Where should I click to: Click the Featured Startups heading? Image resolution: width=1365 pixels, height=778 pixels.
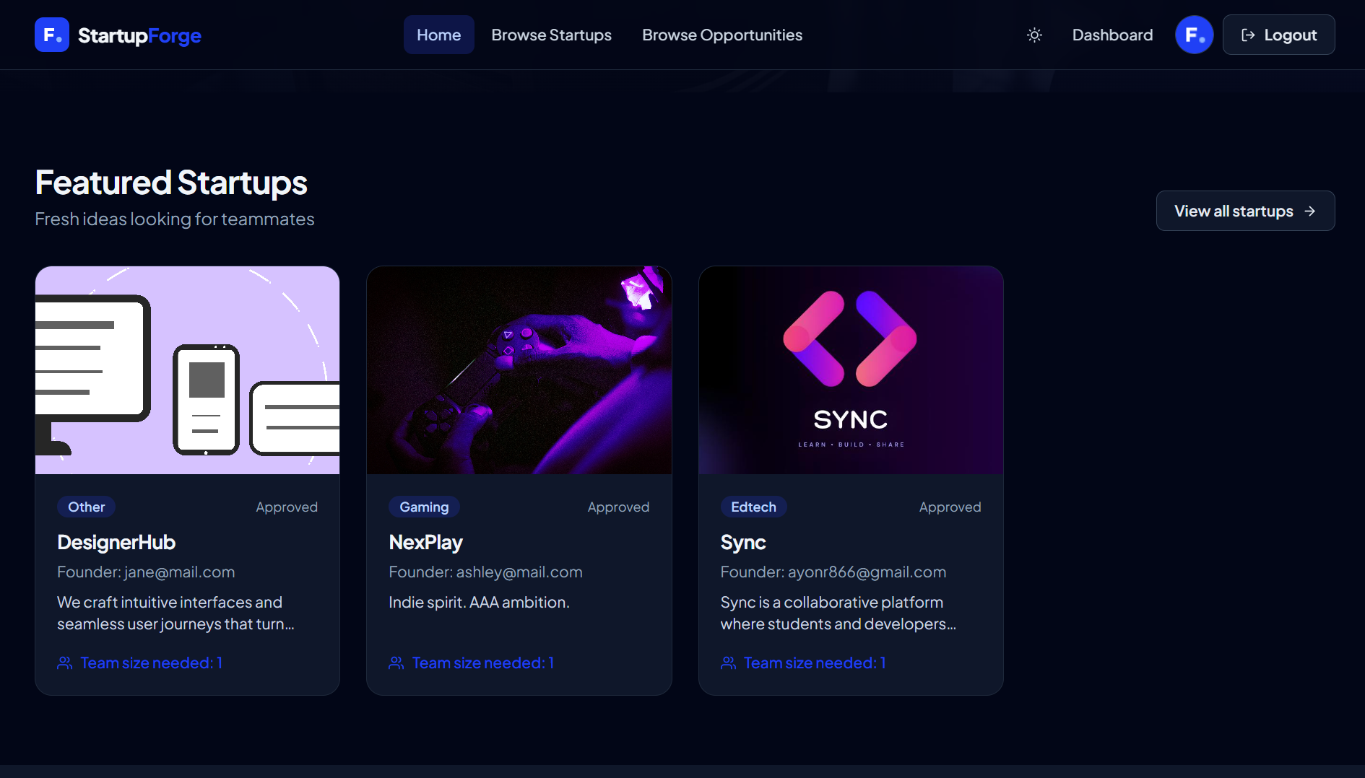pyautogui.click(x=171, y=182)
